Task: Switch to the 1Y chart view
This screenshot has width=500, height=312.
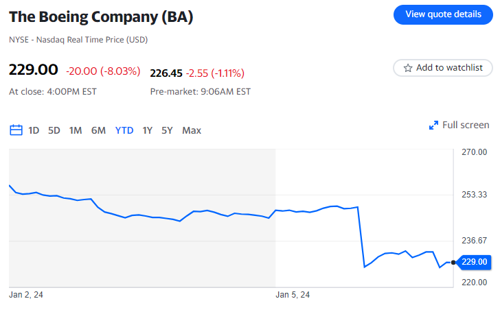Action: [147, 130]
